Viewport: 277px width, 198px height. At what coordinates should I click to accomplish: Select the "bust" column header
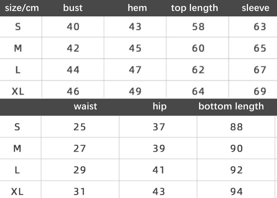pos(73,8)
